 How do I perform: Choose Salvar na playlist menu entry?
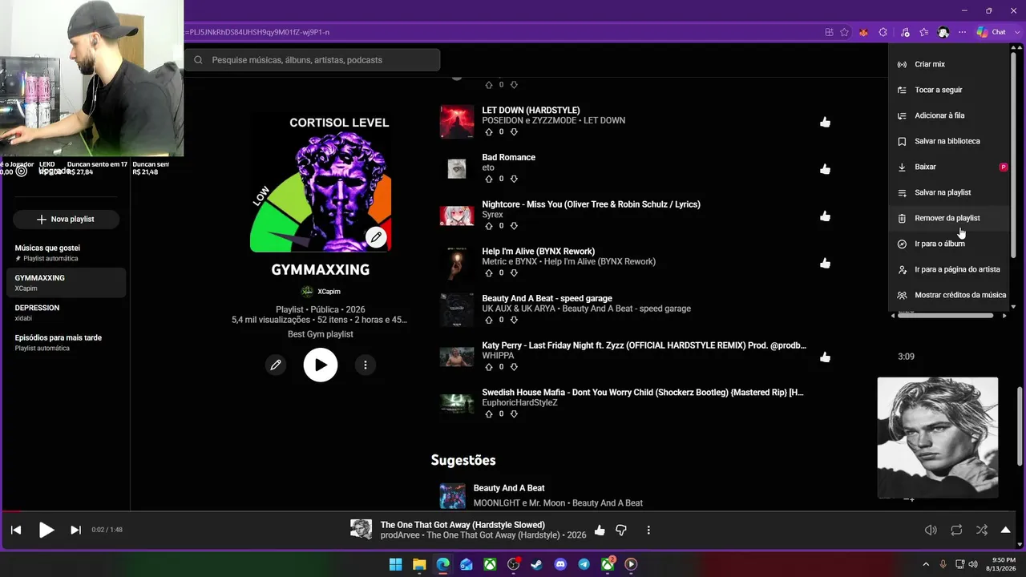[x=947, y=192]
